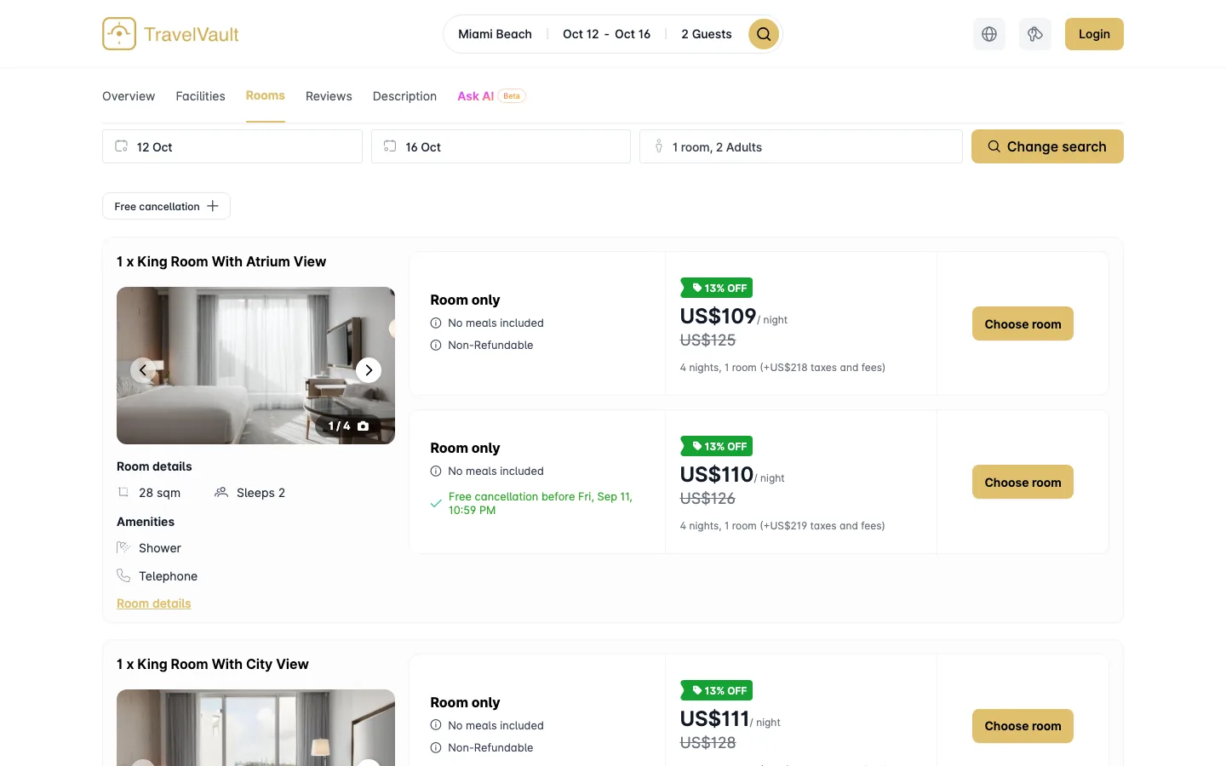Open the Ask AI Beta tab
Viewport: 1226px width, 766px height.
[491, 96]
